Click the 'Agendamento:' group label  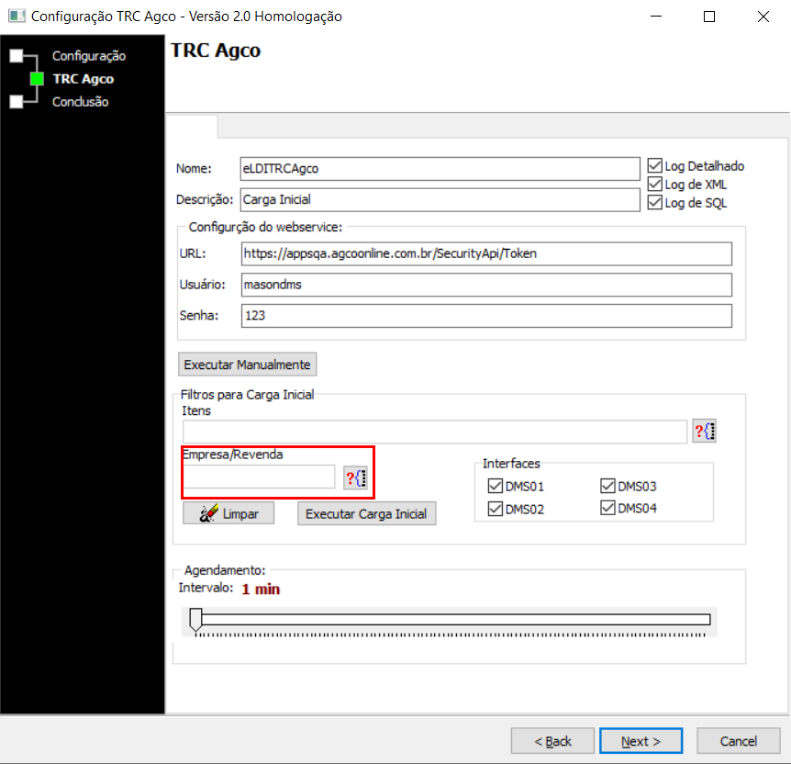click(225, 570)
